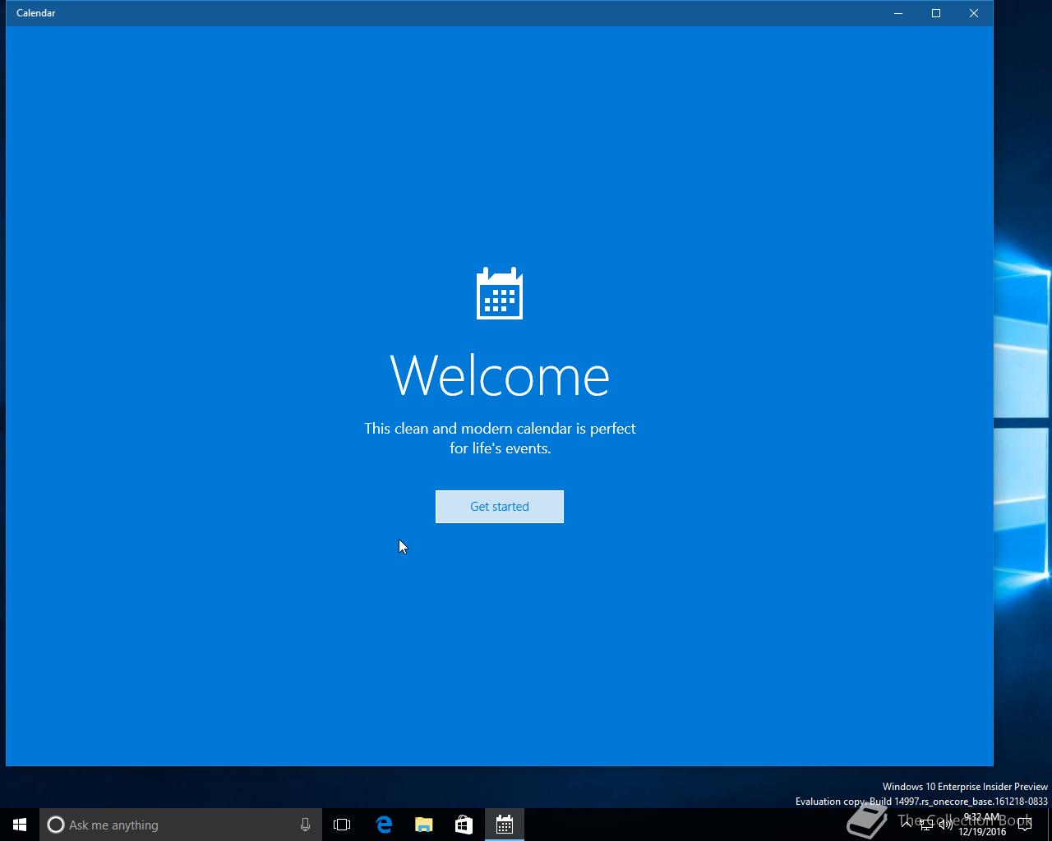1052x841 pixels.
Task: Click the 12/19/2016 date in system tray
Action: click(x=982, y=831)
